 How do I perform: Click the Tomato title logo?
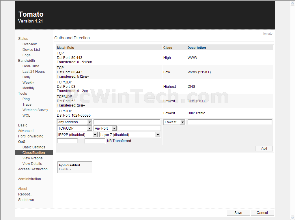pyautogui.click(x=31, y=14)
